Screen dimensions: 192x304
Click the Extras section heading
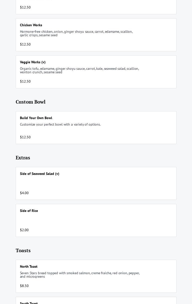coord(23,158)
